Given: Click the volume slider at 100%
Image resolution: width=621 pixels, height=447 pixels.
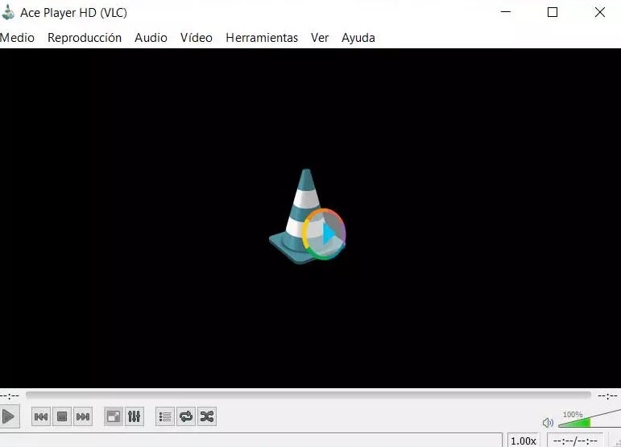Looking at the screenshot, I should click(x=589, y=421).
